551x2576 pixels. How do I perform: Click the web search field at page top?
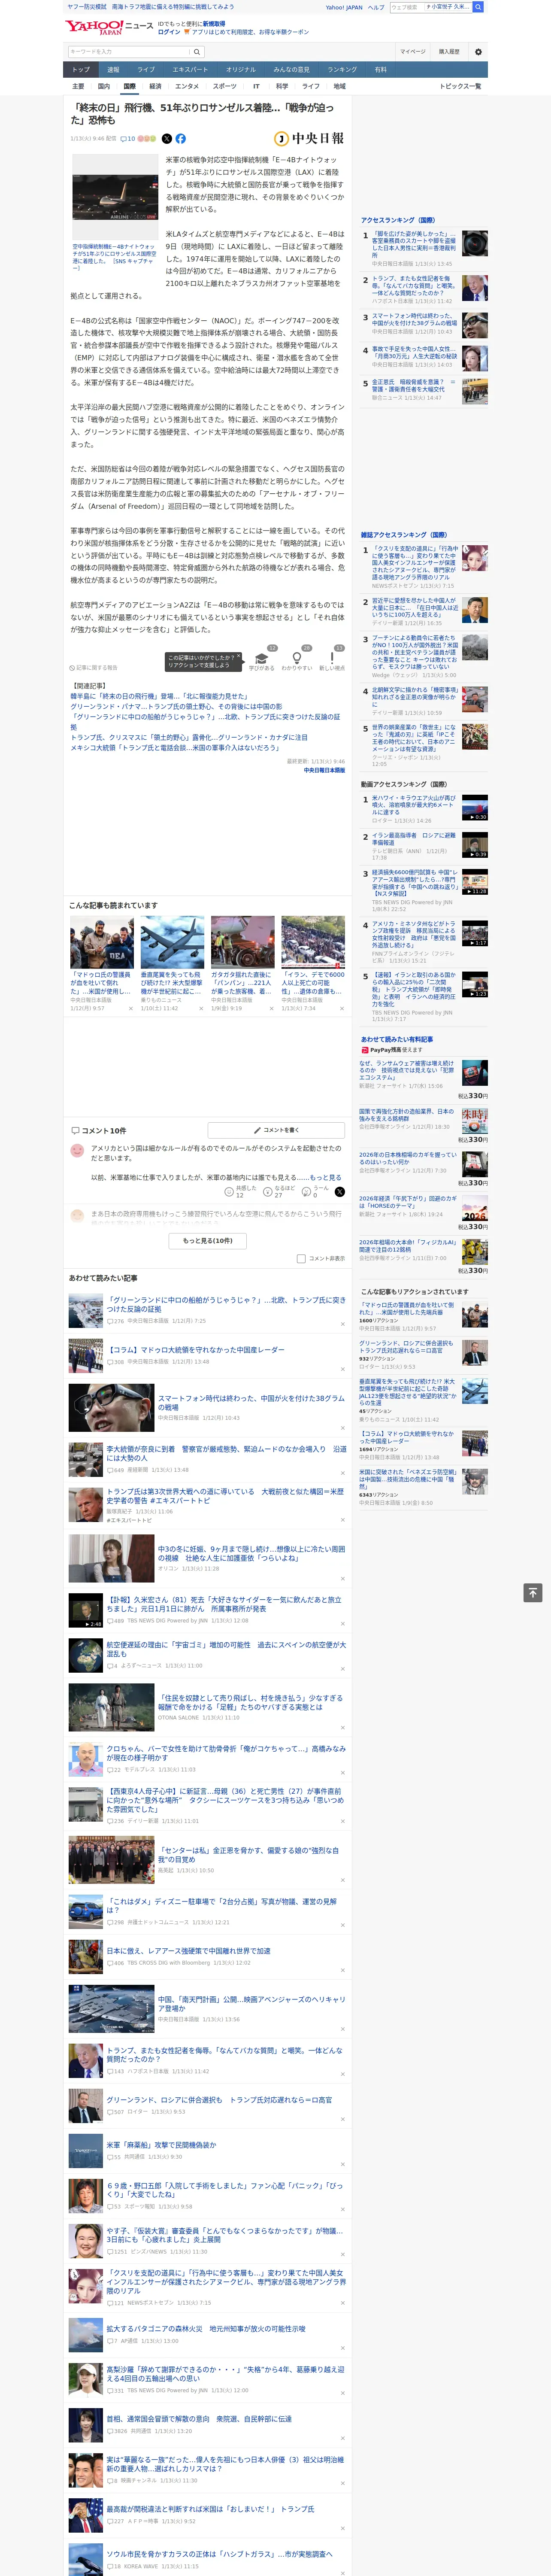coord(430,7)
